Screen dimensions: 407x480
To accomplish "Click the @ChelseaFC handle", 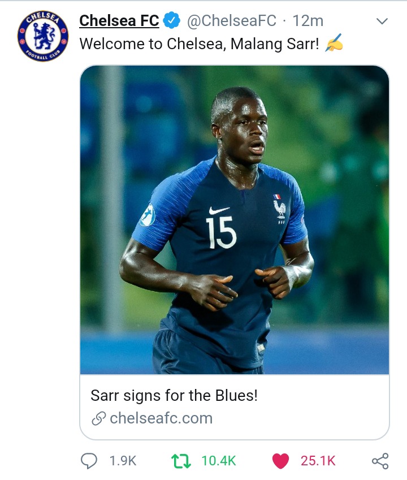I will 232,21.
